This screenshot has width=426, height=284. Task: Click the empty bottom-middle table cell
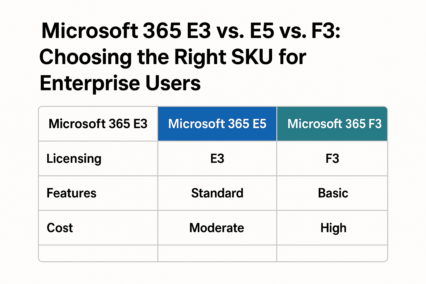pyautogui.click(x=217, y=253)
